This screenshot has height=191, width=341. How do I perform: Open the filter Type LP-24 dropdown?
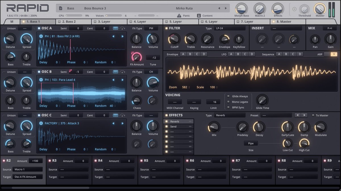[230, 28]
